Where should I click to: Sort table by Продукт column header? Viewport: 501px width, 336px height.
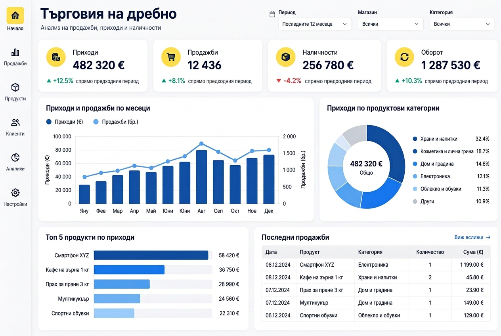310,252
